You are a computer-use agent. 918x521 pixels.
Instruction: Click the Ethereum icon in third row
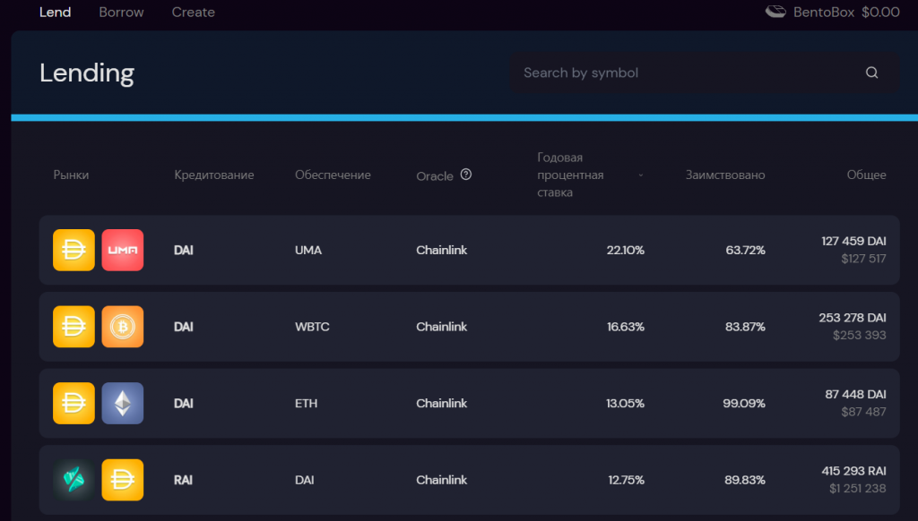[x=123, y=404]
